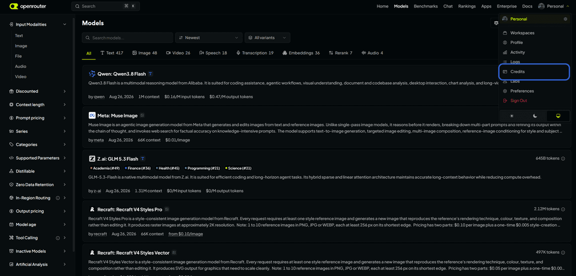
Task: Expand the Prompt pricing filter
Action: tap(38, 118)
